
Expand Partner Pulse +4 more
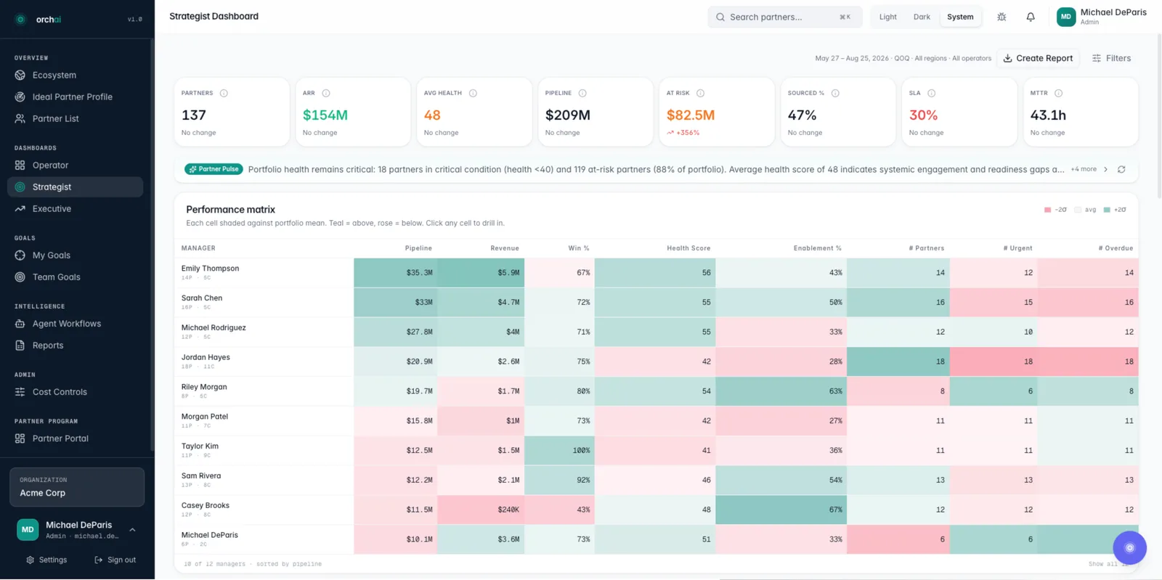(1084, 169)
